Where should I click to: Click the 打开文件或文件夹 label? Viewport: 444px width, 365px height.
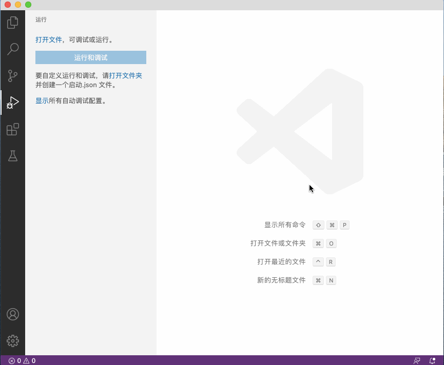pos(278,243)
